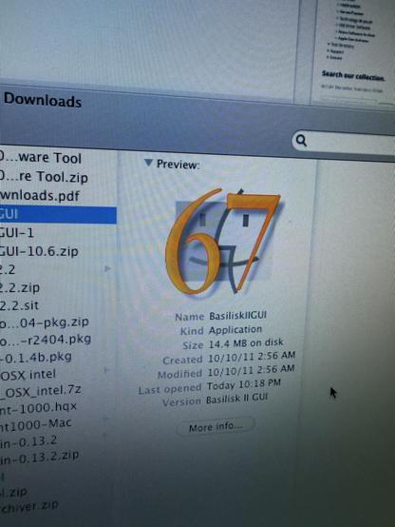Select the _OSX_intel.7z file
395x527 pixels.
[x=40, y=390]
